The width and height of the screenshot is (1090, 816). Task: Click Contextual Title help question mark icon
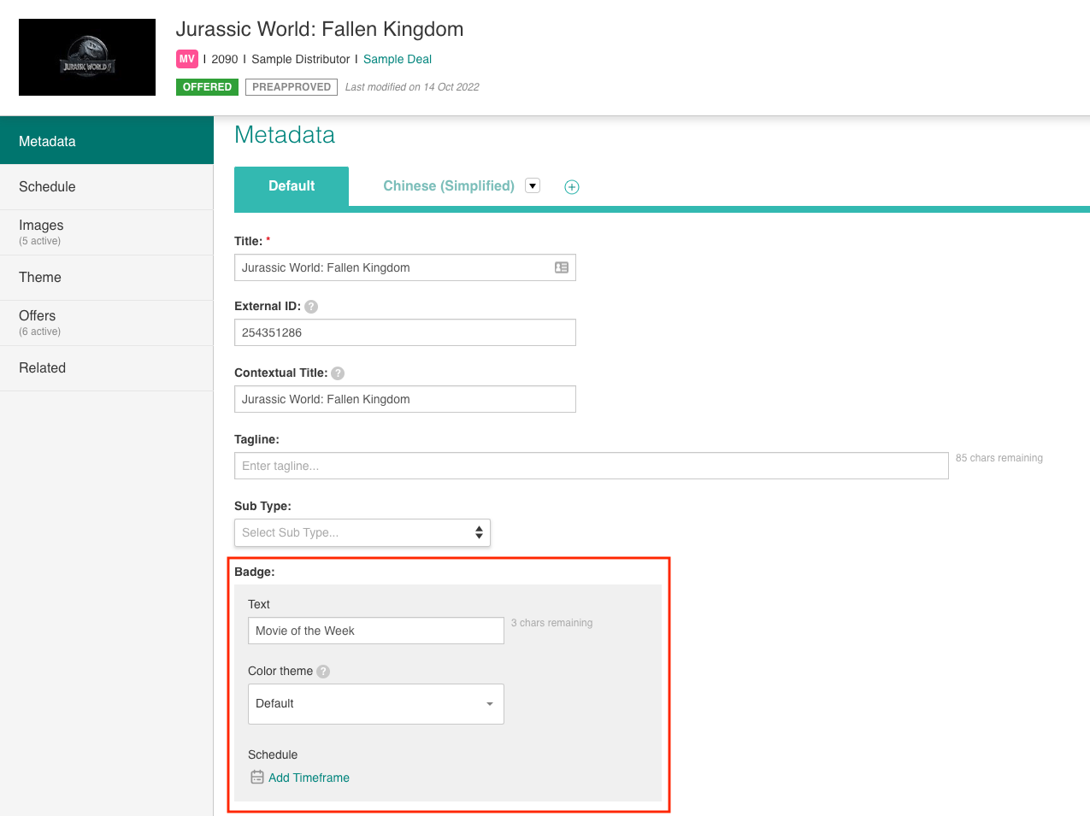tap(338, 373)
